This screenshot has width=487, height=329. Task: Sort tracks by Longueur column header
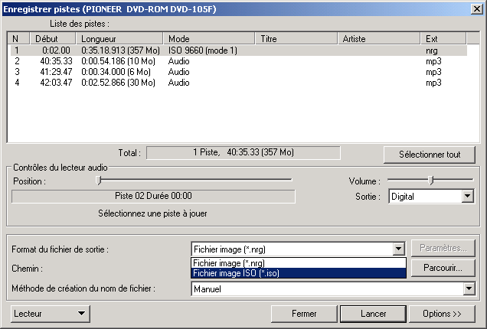coord(119,38)
